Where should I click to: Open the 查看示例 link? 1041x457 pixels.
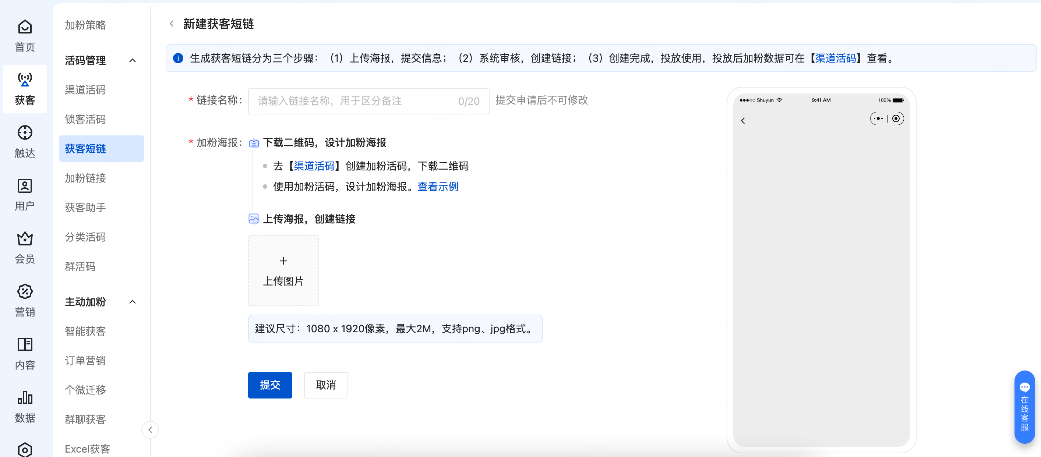(x=438, y=187)
